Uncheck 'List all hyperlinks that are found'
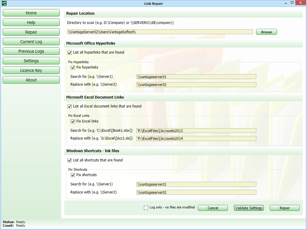Viewport: 307px width, 230px height. [70, 52]
